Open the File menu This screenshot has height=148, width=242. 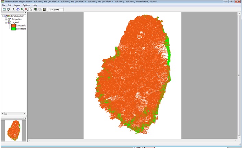[3, 5]
